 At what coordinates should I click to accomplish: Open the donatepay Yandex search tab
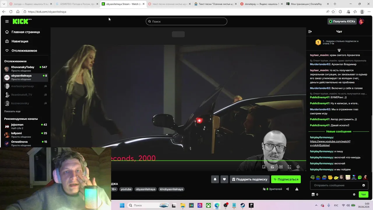(x=261, y=4)
